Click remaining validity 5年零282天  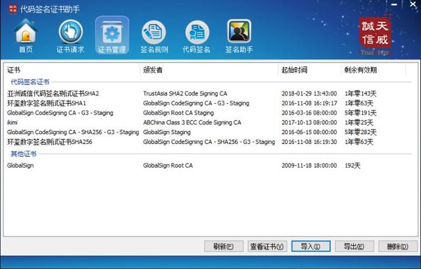click(x=360, y=132)
